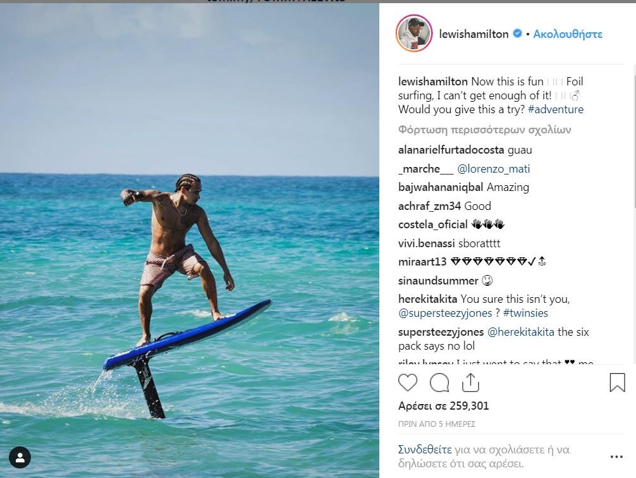View the 259,301 likes count
This screenshot has height=478, width=636.
444,406
